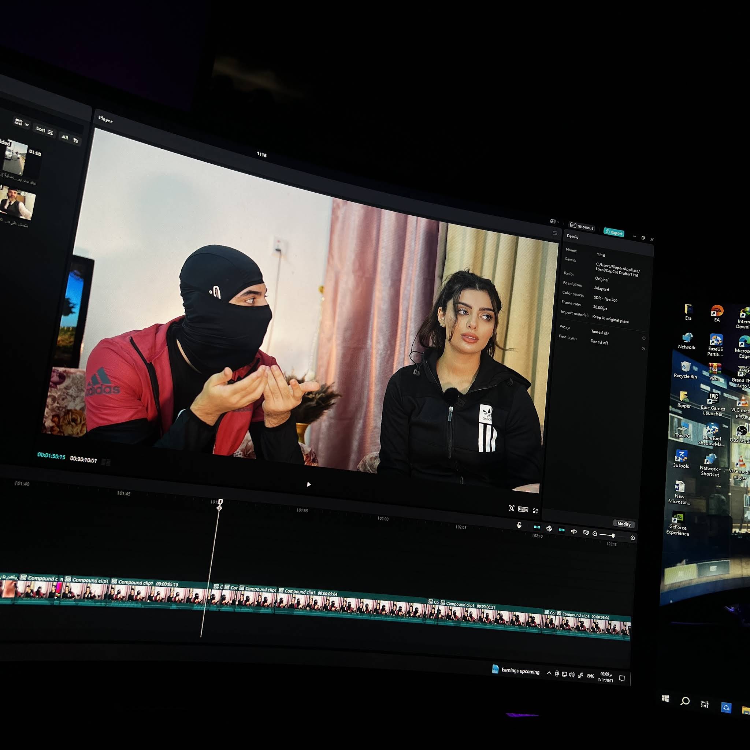750x750 pixels.
Task: Open the layout dropdown beside Shortcut
Action: pyautogui.click(x=554, y=221)
